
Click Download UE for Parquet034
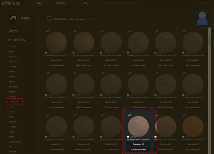tap(138, 144)
